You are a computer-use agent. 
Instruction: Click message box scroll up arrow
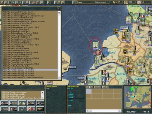coord(42,93)
